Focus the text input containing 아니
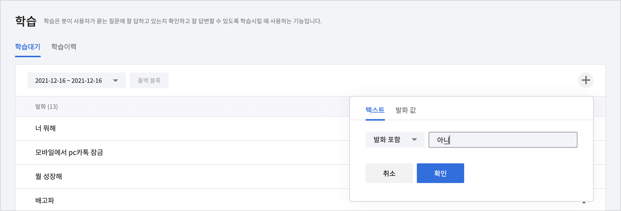This screenshot has width=621, height=211. [x=503, y=140]
